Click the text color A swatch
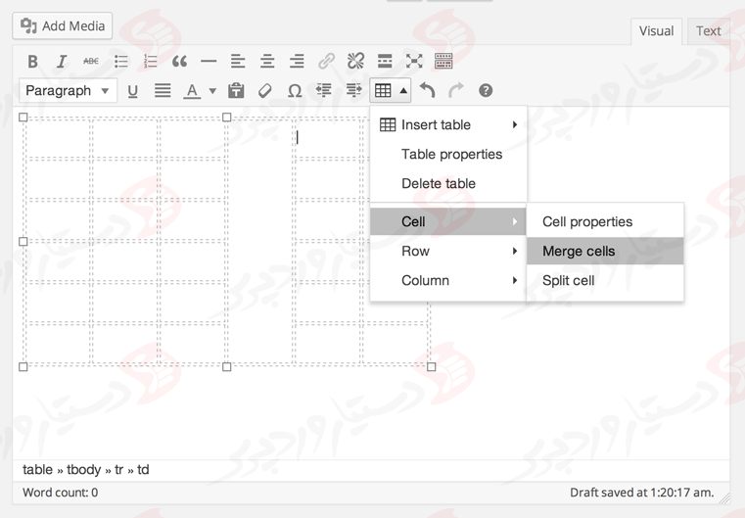 point(192,91)
